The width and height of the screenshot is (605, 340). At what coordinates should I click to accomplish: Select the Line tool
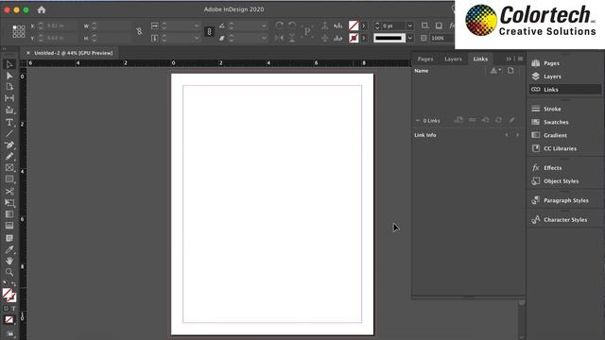pos(9,134)
